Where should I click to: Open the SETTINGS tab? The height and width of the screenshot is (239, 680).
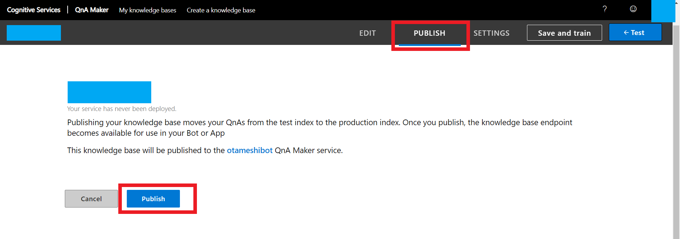click(x=491, y=33)
